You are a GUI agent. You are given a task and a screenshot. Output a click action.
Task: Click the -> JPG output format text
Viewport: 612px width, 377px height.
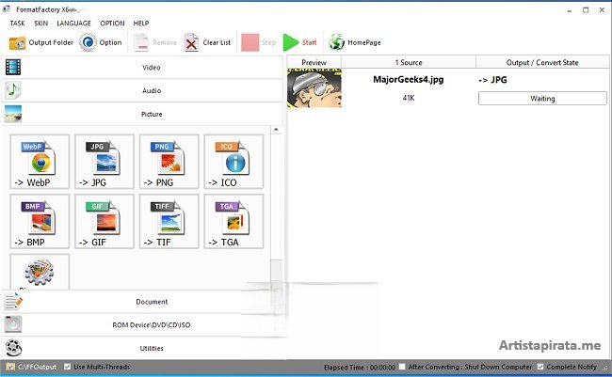coord(492,80)
